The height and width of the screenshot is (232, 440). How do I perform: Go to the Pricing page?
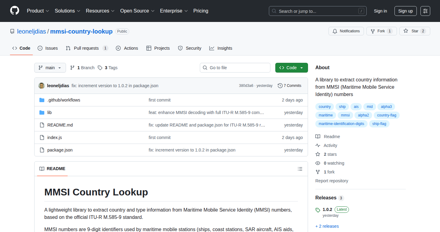click(x=201, y=11)
